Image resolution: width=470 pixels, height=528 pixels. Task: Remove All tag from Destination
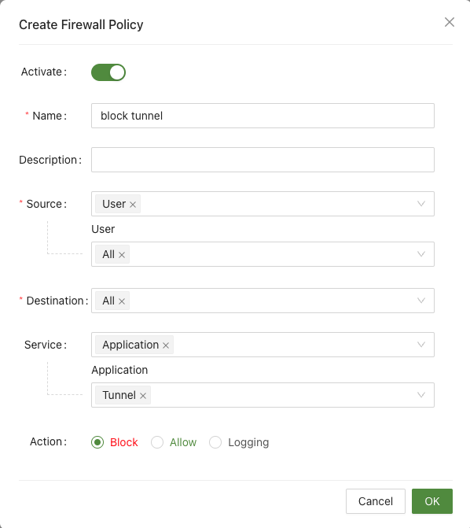[122, 301]
